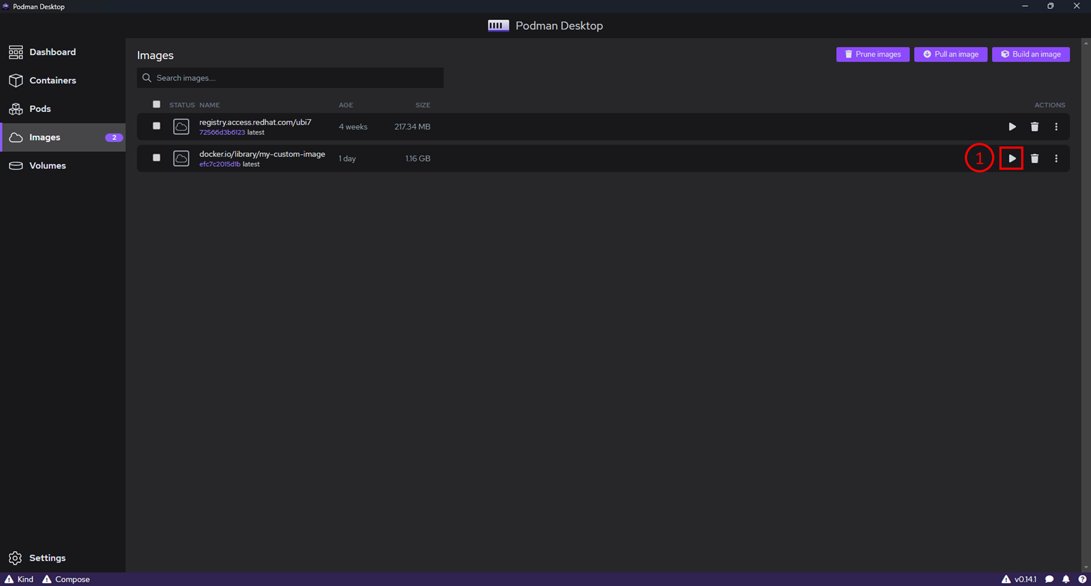Delete my-custom-image via trash icon
The height and width of the screenshot is (586, 1091).
click(x=1035, y=158)
